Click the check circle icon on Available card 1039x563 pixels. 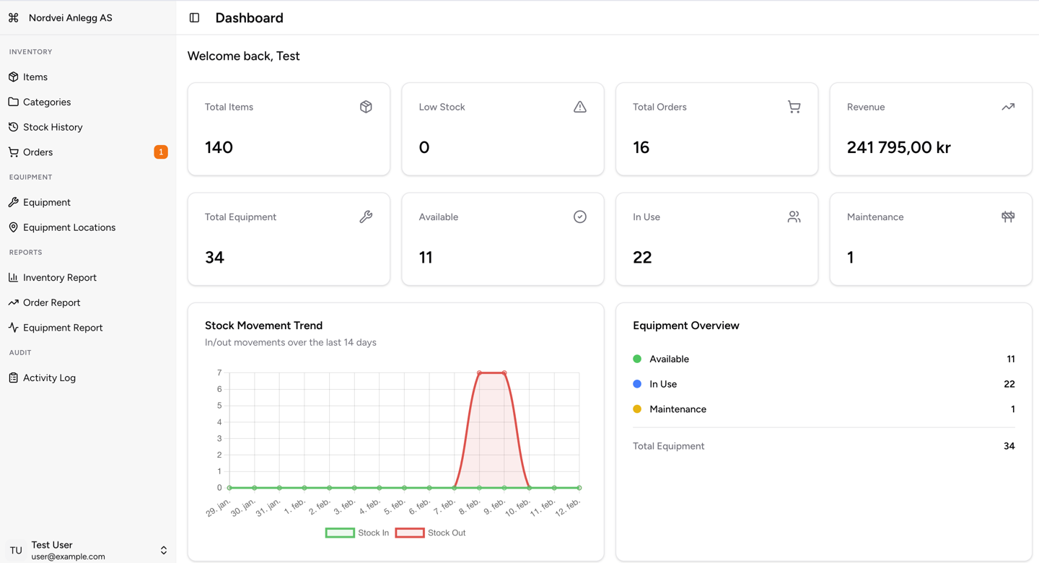click(580, 216)
